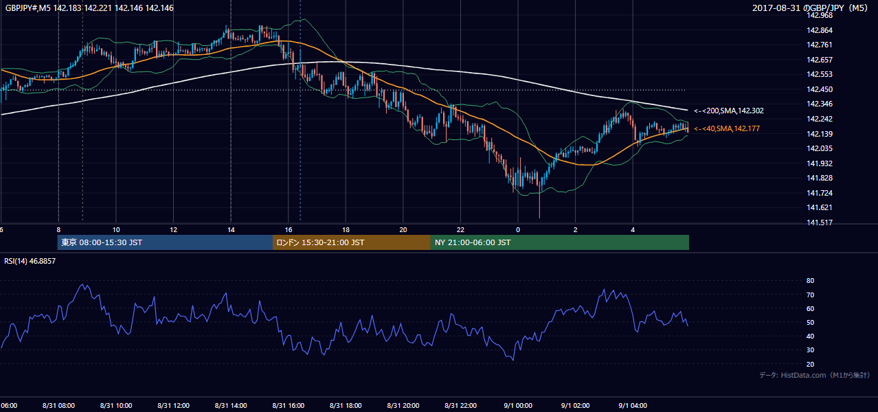Click hour tick 18 under the price chart
Image resolution: width=878 pixels, height=412 pixels.
pos(346,229)
